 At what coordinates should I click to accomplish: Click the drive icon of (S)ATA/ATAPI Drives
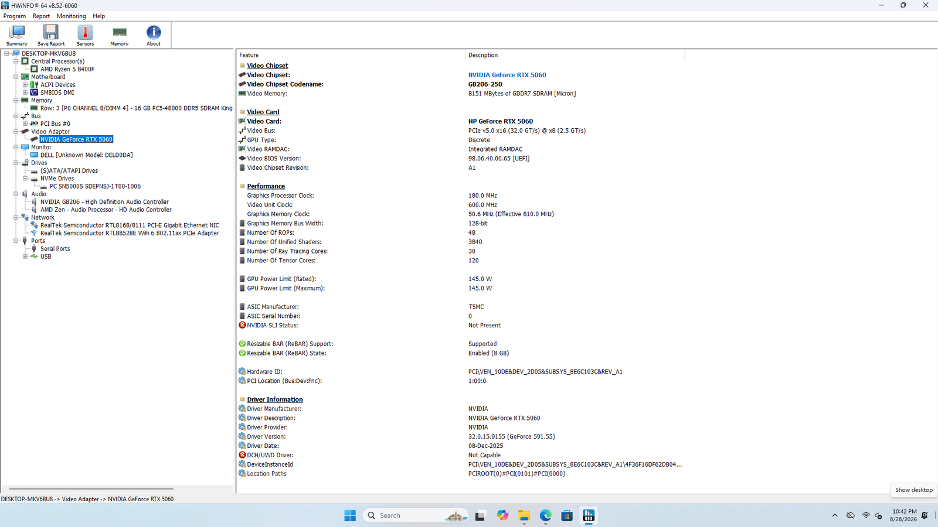coord(34,171)
